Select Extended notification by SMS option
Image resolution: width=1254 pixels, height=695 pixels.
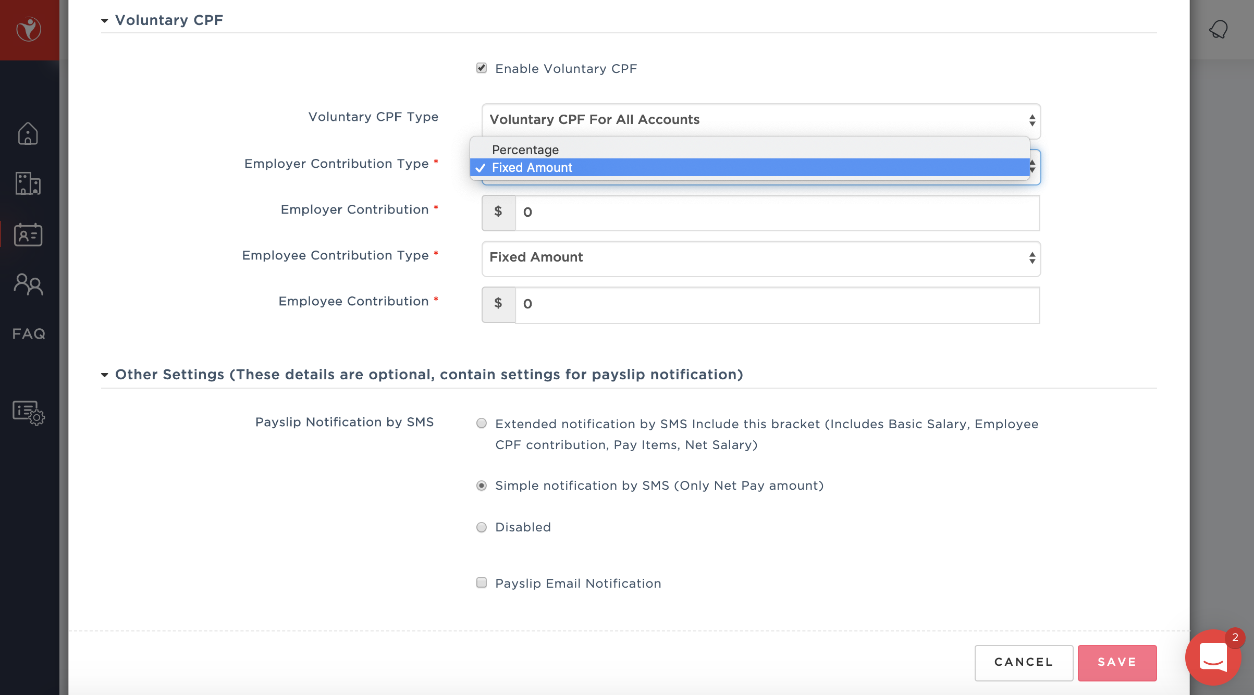(x=482, y=424)
